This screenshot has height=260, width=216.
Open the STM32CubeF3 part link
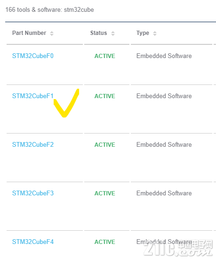(x=33, y=193)
